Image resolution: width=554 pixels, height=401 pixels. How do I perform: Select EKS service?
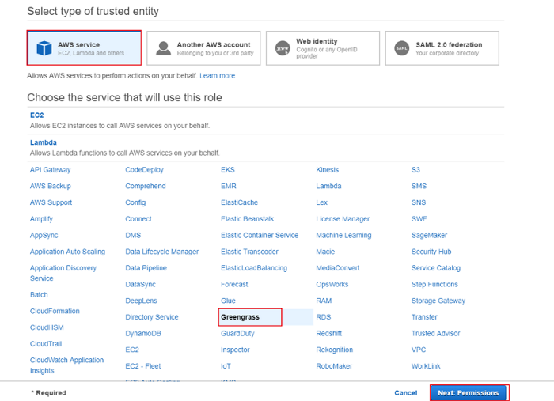[x=228, y=170]
